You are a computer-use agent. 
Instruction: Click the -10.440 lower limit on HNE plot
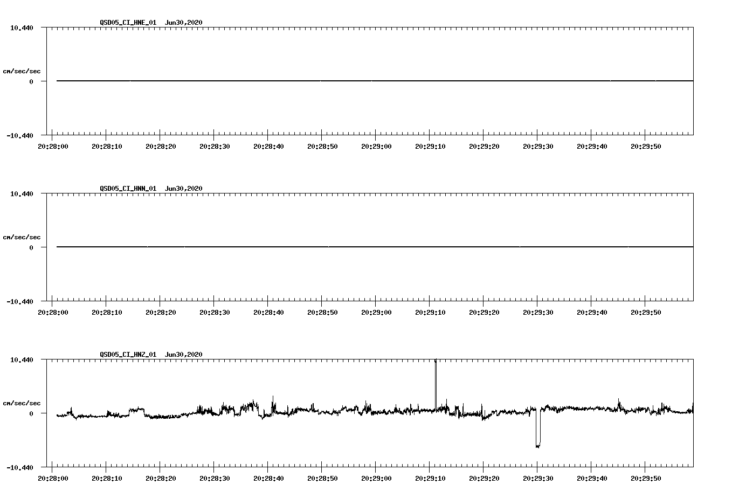coord(20,135)
